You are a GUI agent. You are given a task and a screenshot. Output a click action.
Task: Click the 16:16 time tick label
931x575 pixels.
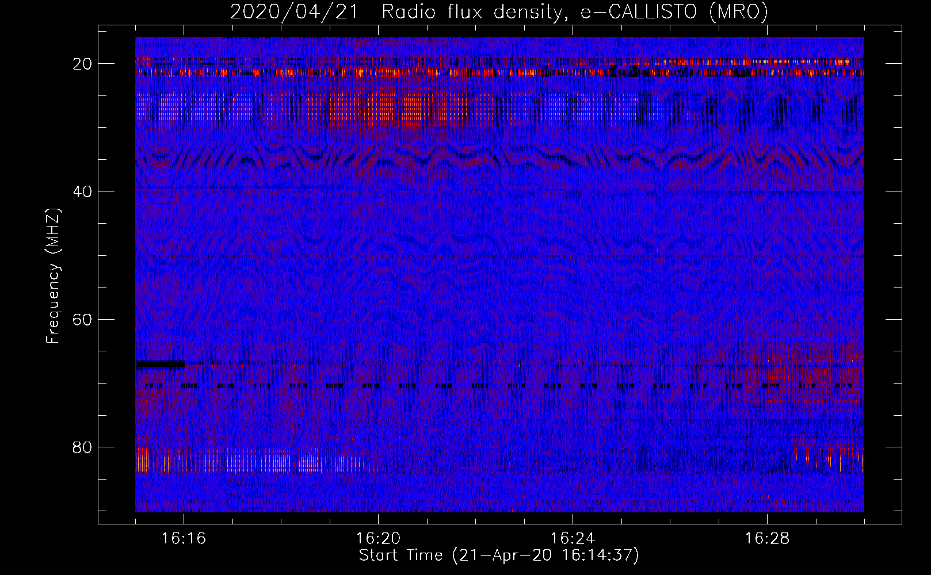click(x=184, y=539)
